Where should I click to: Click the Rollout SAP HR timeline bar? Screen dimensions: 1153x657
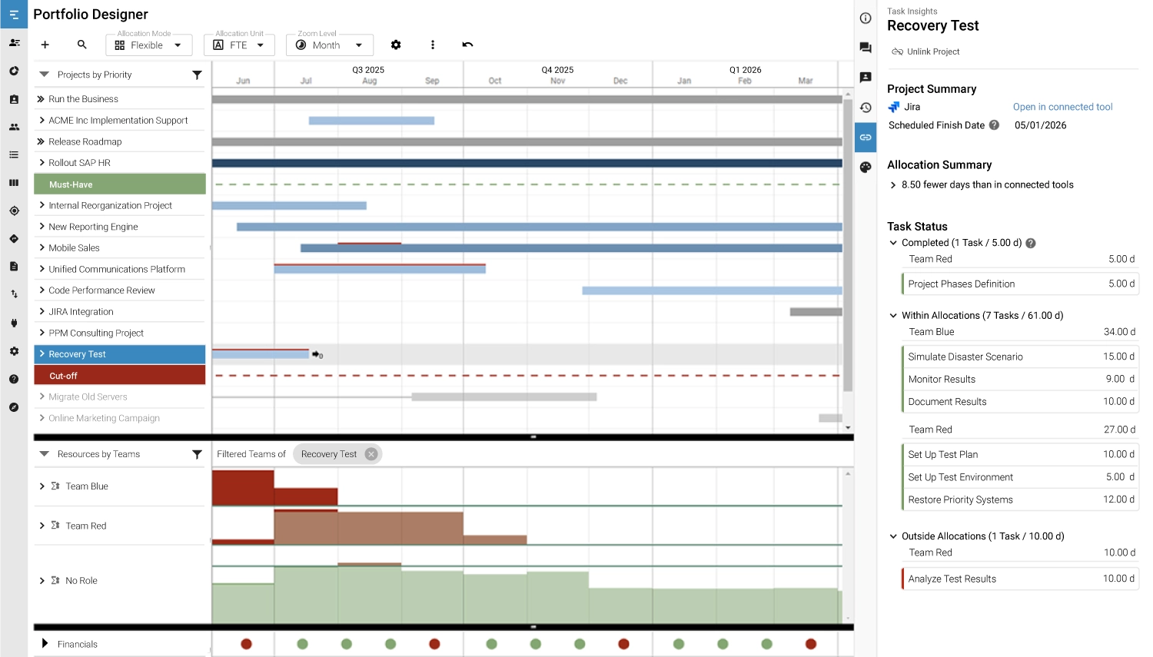tap(527, 163)
